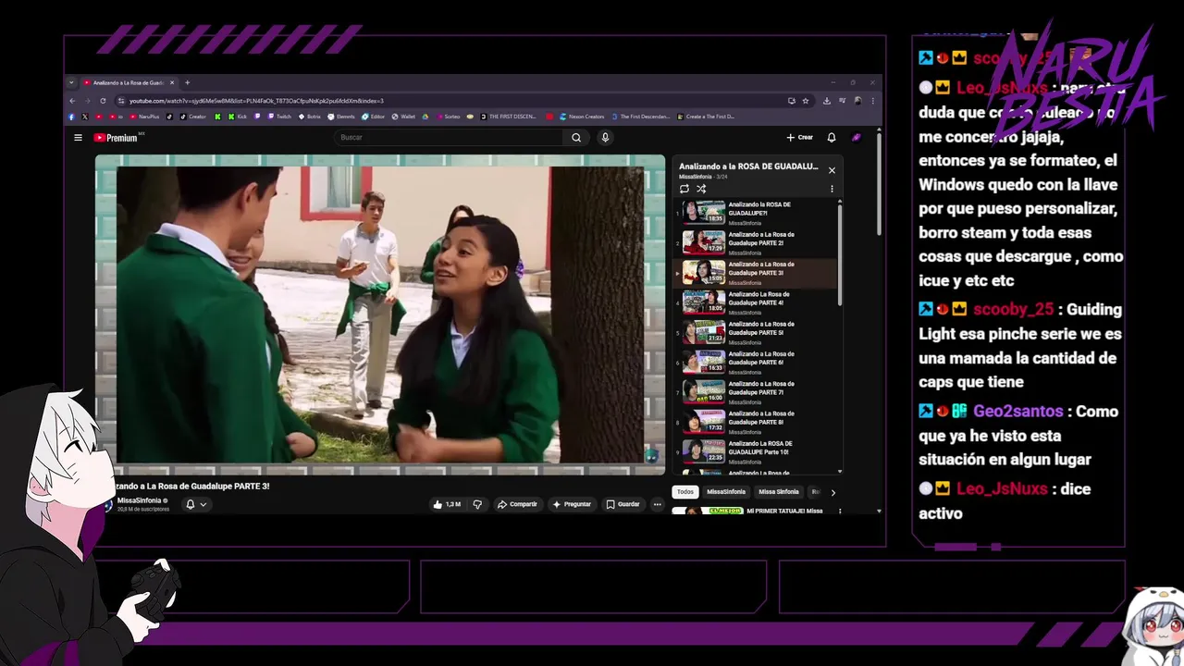The image size is (1184, 666).
Task: Open the Wallet bookmark
Action: click(x=404, y=117)
